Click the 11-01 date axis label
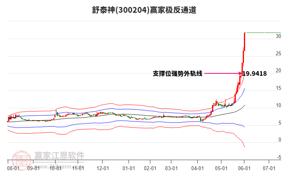282x174 pixels. (x=78, y=168)
